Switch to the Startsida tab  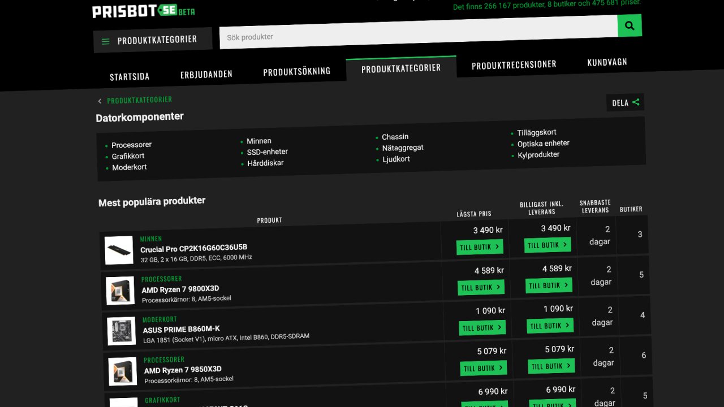pos(130,77)
